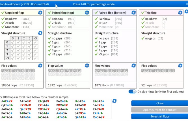
Task: Reset Paired flop (bottom) flop values
Action: [x=133, y=65]
